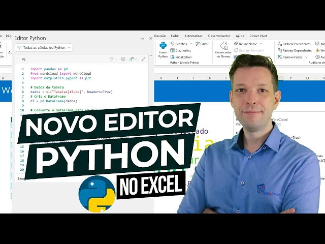This screenshot has width=325, height=244.
Task: Select column Q header
Action: (307, 78)
